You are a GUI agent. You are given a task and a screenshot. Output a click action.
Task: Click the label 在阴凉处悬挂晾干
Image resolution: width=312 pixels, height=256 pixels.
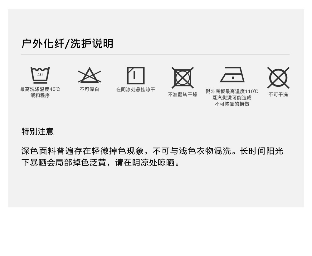tap(136, 90)
